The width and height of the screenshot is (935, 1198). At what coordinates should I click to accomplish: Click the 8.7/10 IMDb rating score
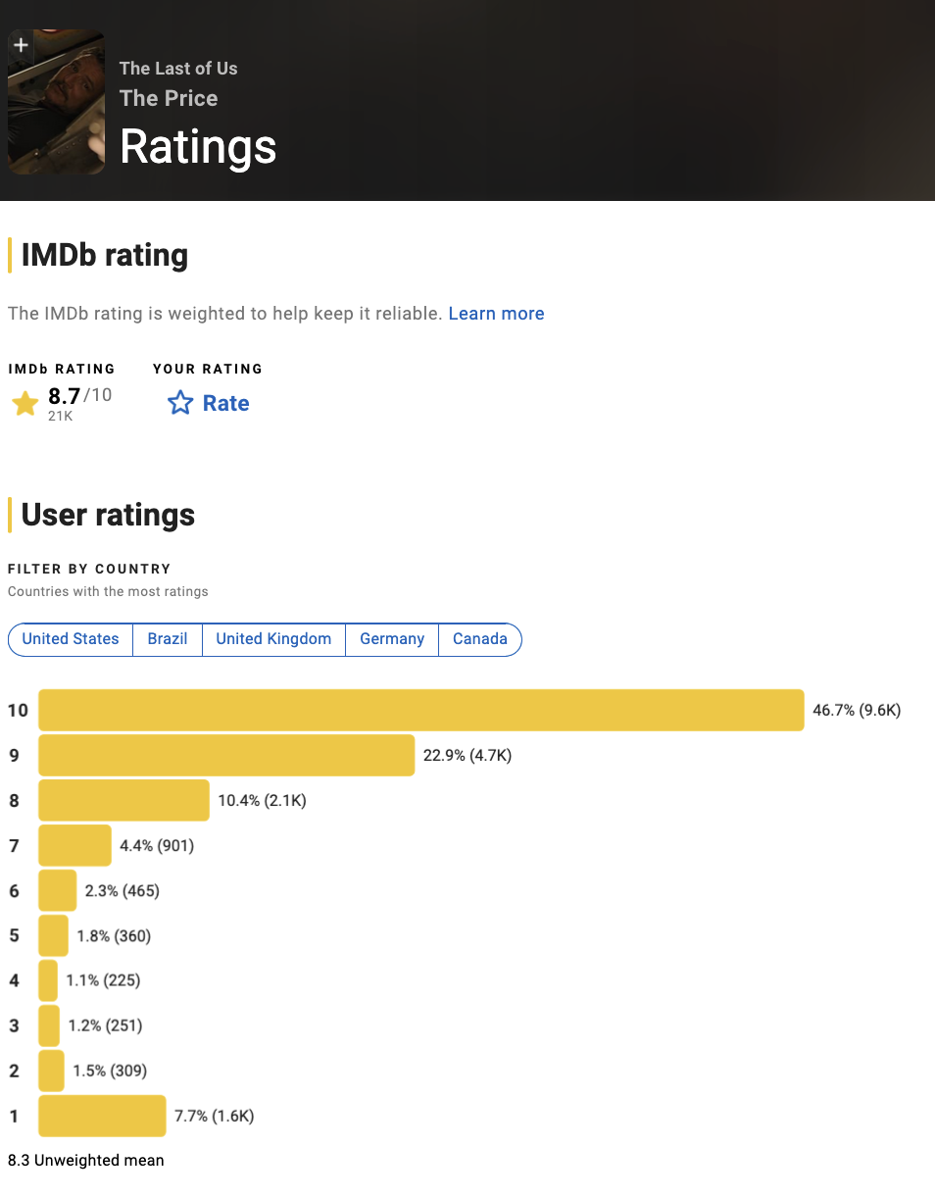coord(79,396)
